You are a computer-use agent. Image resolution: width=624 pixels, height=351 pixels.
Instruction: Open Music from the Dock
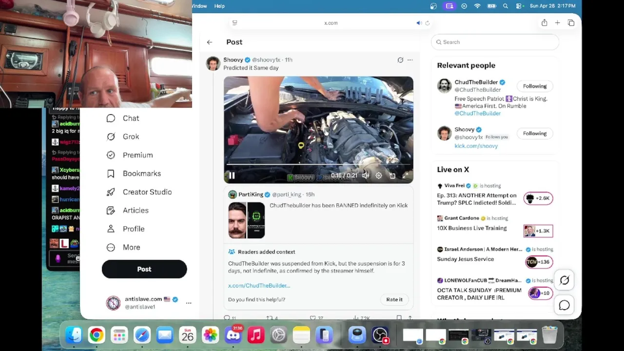(256, 335)
